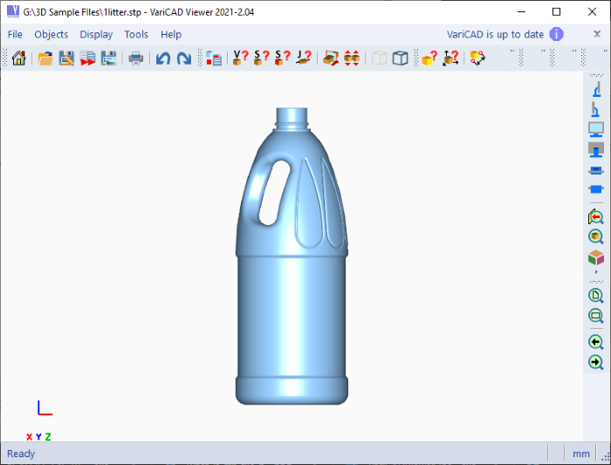Click the mm units field in status bar
This screenshot has width=611, height=465.
580,454
